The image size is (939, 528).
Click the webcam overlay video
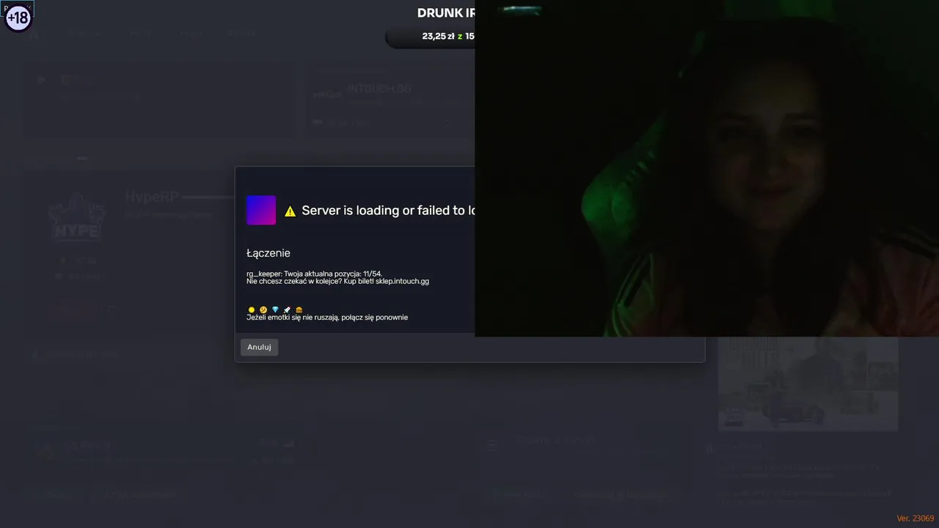[x=706, y=169]
